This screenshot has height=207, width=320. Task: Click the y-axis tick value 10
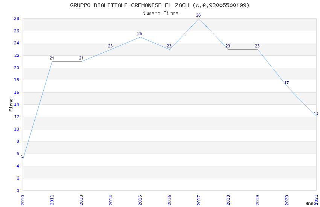click(x=17, y=129)
